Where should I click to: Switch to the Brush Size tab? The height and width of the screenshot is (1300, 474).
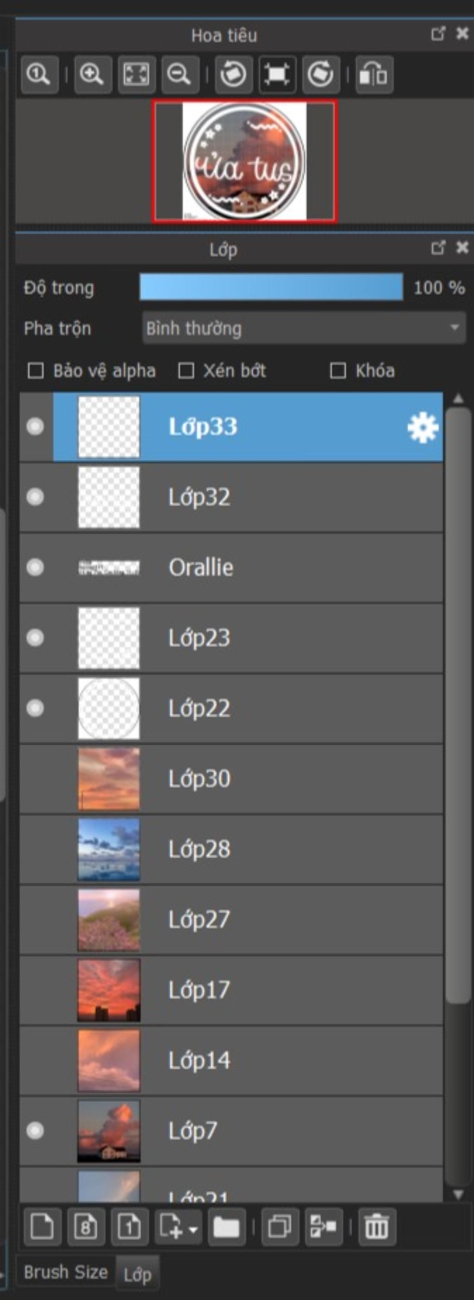[x=66, y=1272]
